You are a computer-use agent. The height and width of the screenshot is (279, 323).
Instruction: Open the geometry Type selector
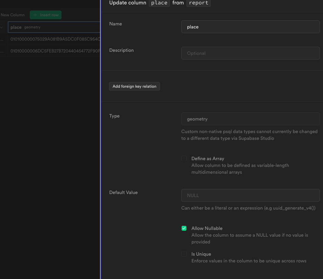pos(250,119)
